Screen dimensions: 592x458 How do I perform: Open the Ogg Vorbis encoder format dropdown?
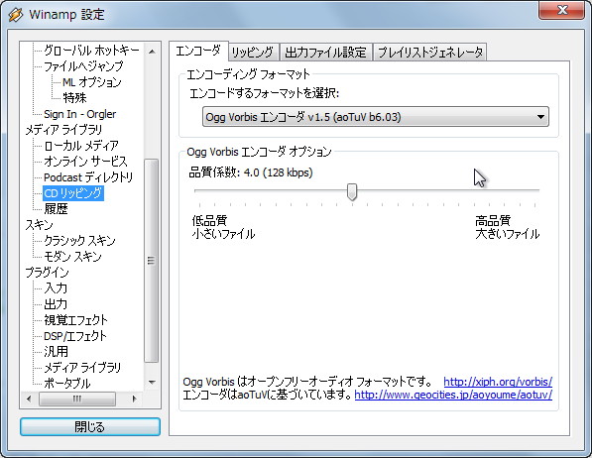click(x=375, y=117)
